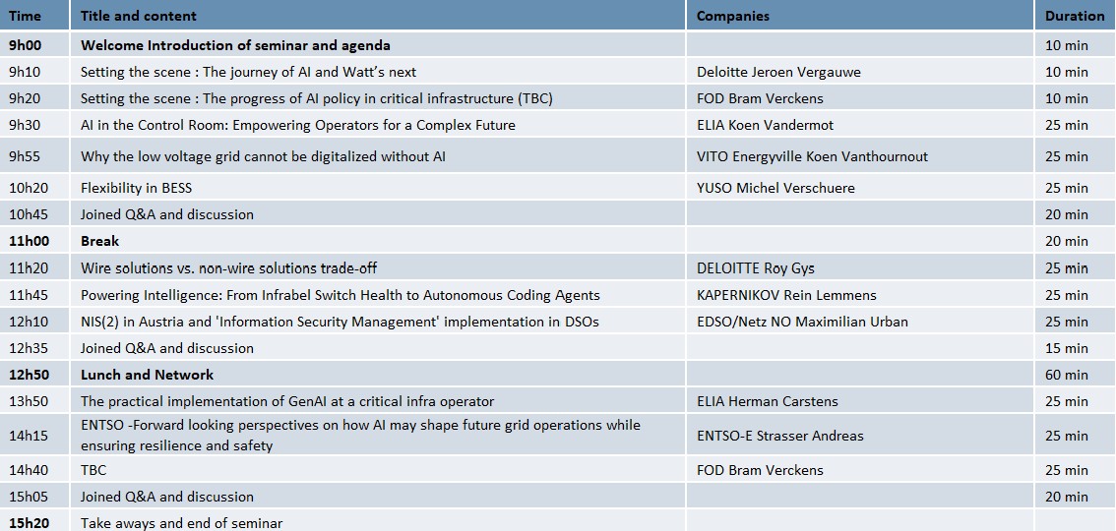Select the Lunch and Network row title
Image resolution: width=1116 pixels, height=531 pixels.
pyautogui.click(x=147, y=375)
